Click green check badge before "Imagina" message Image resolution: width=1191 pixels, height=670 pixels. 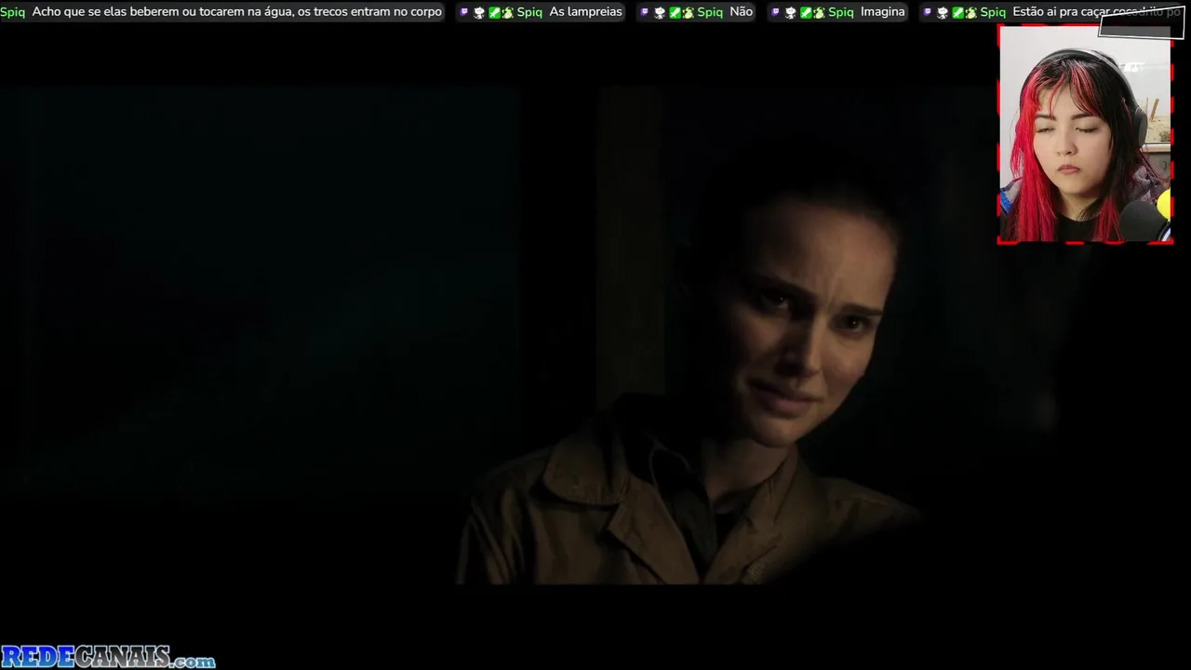click(x=806, y=12)
